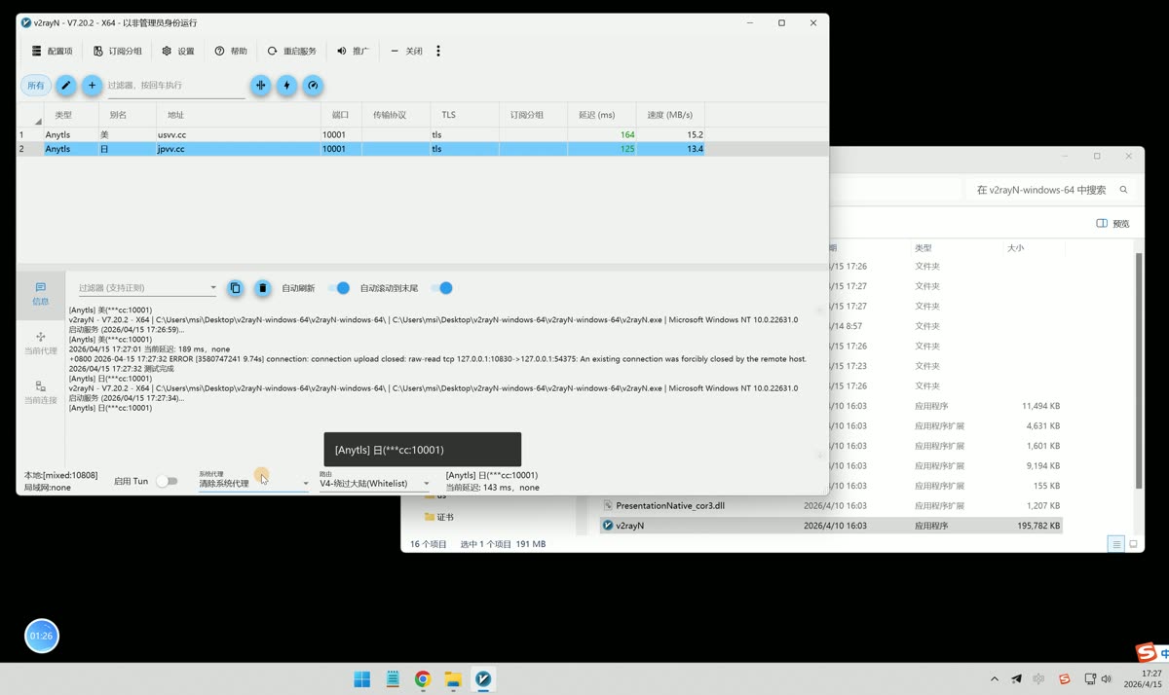The width and height of the screenshot is (1169, 695).
Task: Click the search magnifier icon in Explorer
Action: click(1123, 190)
